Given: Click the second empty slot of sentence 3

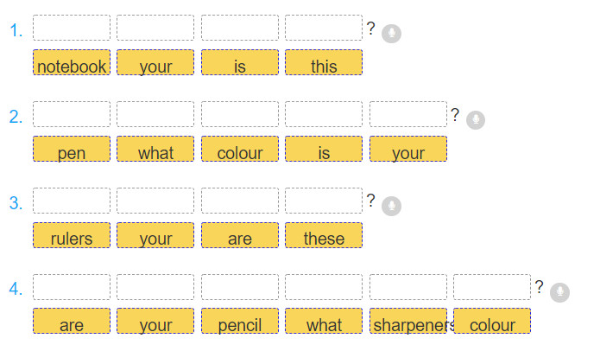Looking at the screenshot, I should (x=155, y=201).
